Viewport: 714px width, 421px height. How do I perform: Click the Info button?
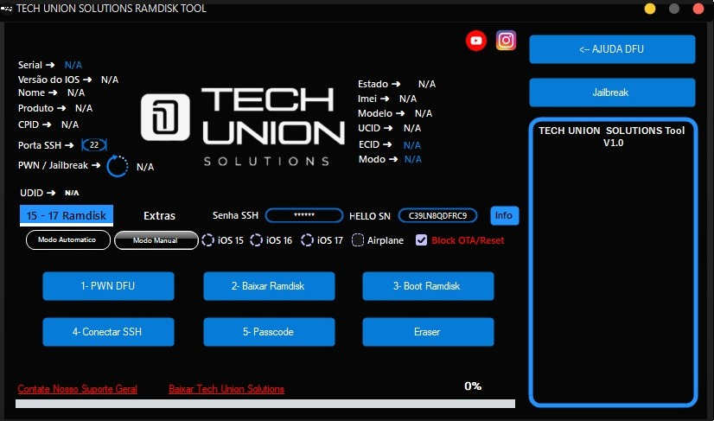[505, 215]
